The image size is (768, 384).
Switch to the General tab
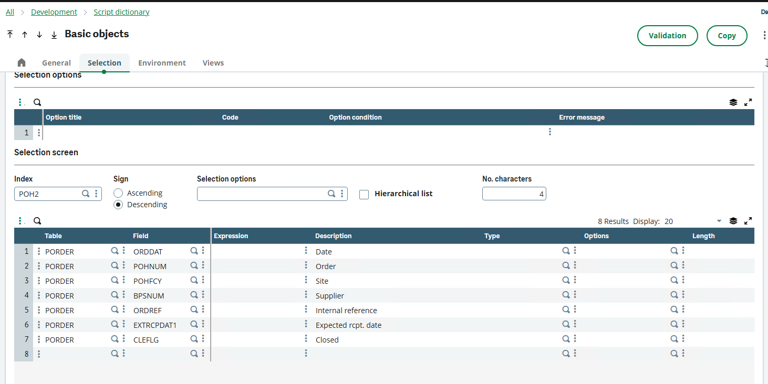[56, 62]
